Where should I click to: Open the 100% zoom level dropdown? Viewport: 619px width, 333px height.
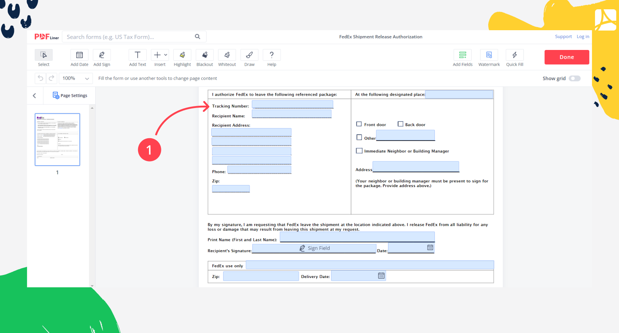(x=76, y=78)
